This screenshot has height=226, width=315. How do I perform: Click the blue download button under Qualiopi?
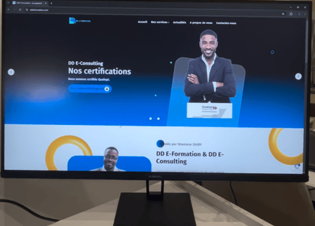(90, 89)
